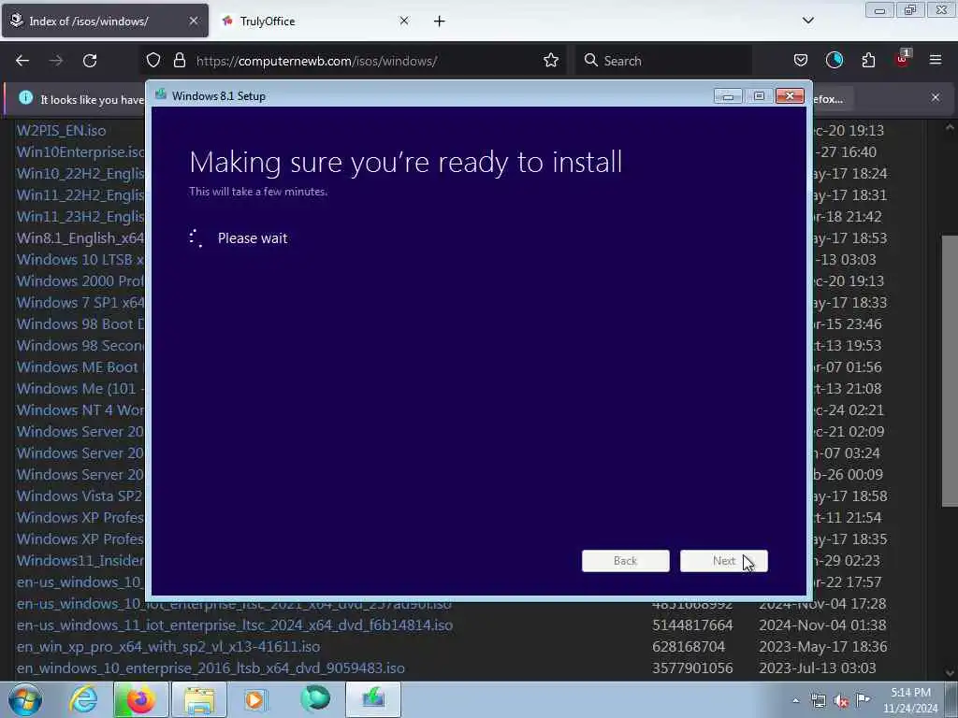Screen dimensions: 958x718
Task: Click the notification bar info icon
Action: point(25,97)
